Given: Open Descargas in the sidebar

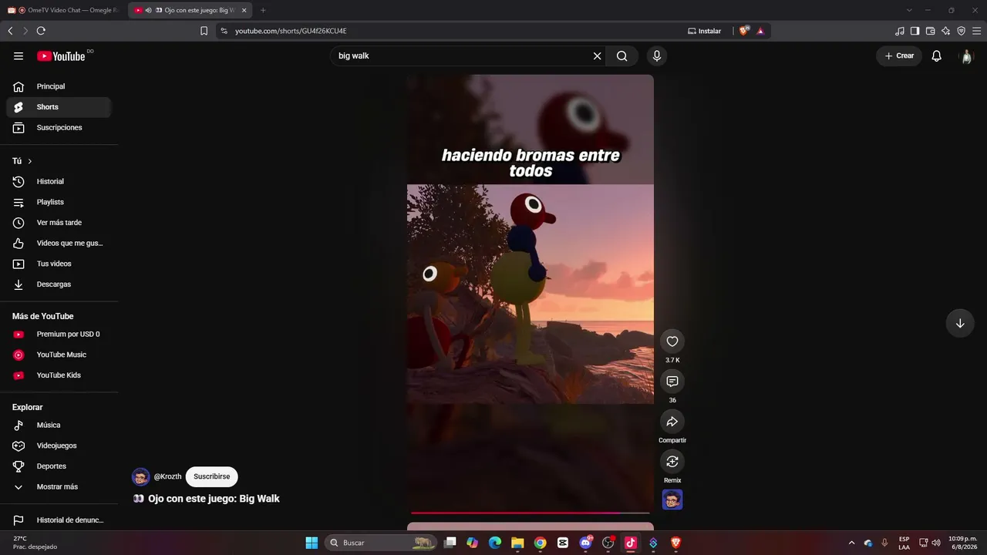Looking at the screenshot, I should click(59, 284).
